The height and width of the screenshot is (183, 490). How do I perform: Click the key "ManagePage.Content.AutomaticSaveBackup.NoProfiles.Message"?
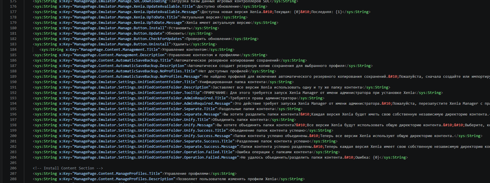coord(137,76)
